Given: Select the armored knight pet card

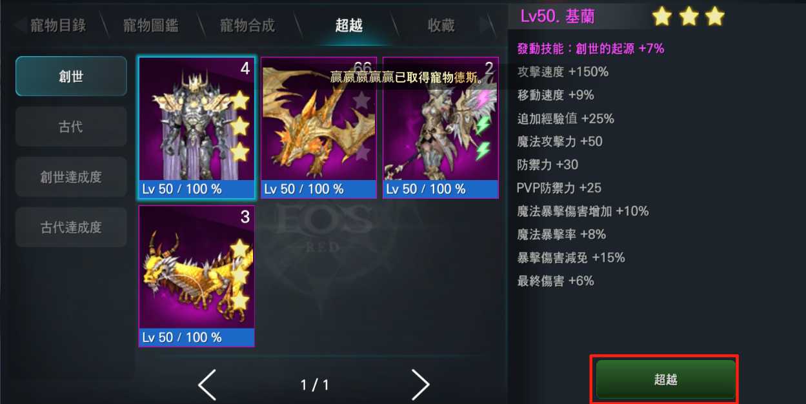Looking at the screenshot, I should (197, 127).
